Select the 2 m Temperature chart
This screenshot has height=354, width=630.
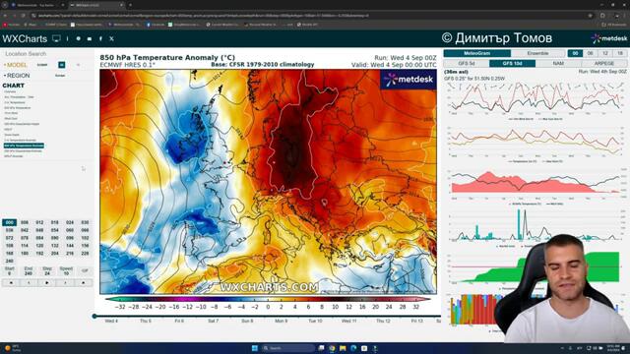(x=15, y=102)
